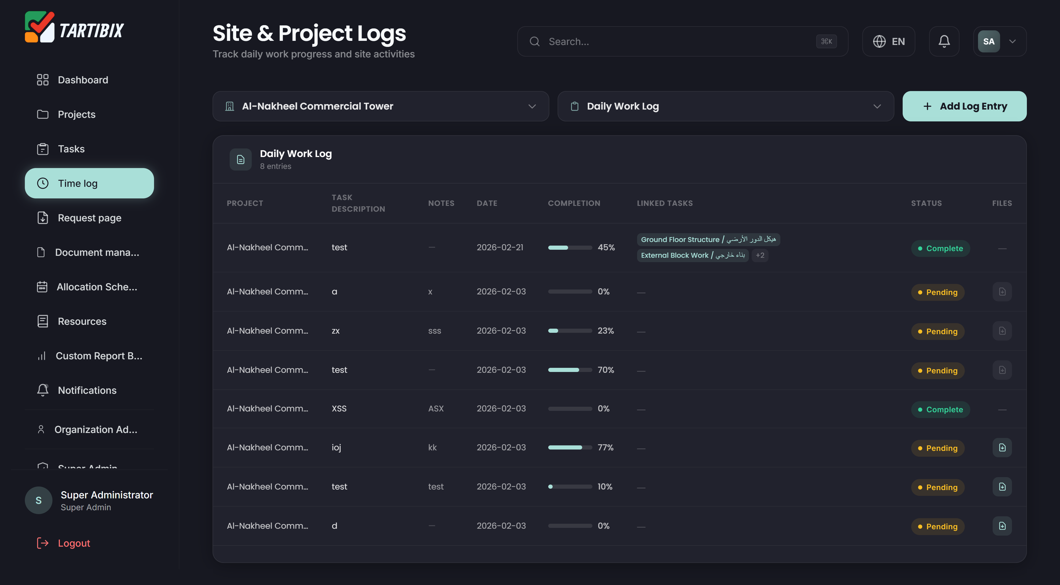Click the Super Administrator avatar
This screenshot has height=585, width=1060.
pos(39,500)
